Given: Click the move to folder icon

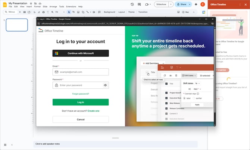Looking at the screenshot, I should [35, 3].
